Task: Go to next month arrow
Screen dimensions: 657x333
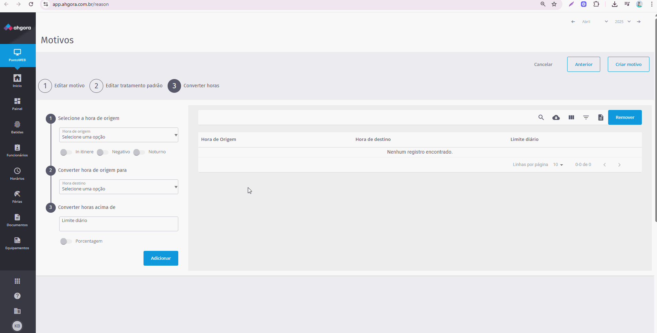Action: point(639,22)
